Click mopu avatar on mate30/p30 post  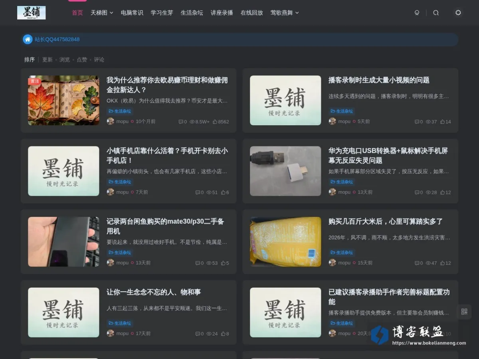click(x=111, y=262)
